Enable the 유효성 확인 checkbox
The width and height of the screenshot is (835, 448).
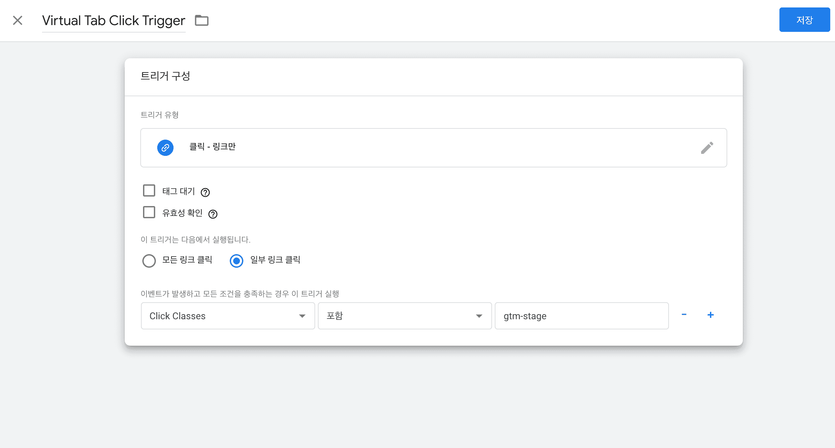149,212
